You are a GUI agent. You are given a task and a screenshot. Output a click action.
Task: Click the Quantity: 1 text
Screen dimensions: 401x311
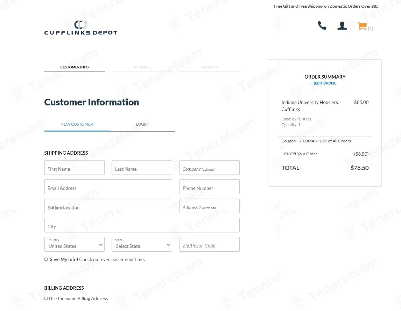pyautogui.click(x=291, y=125)
